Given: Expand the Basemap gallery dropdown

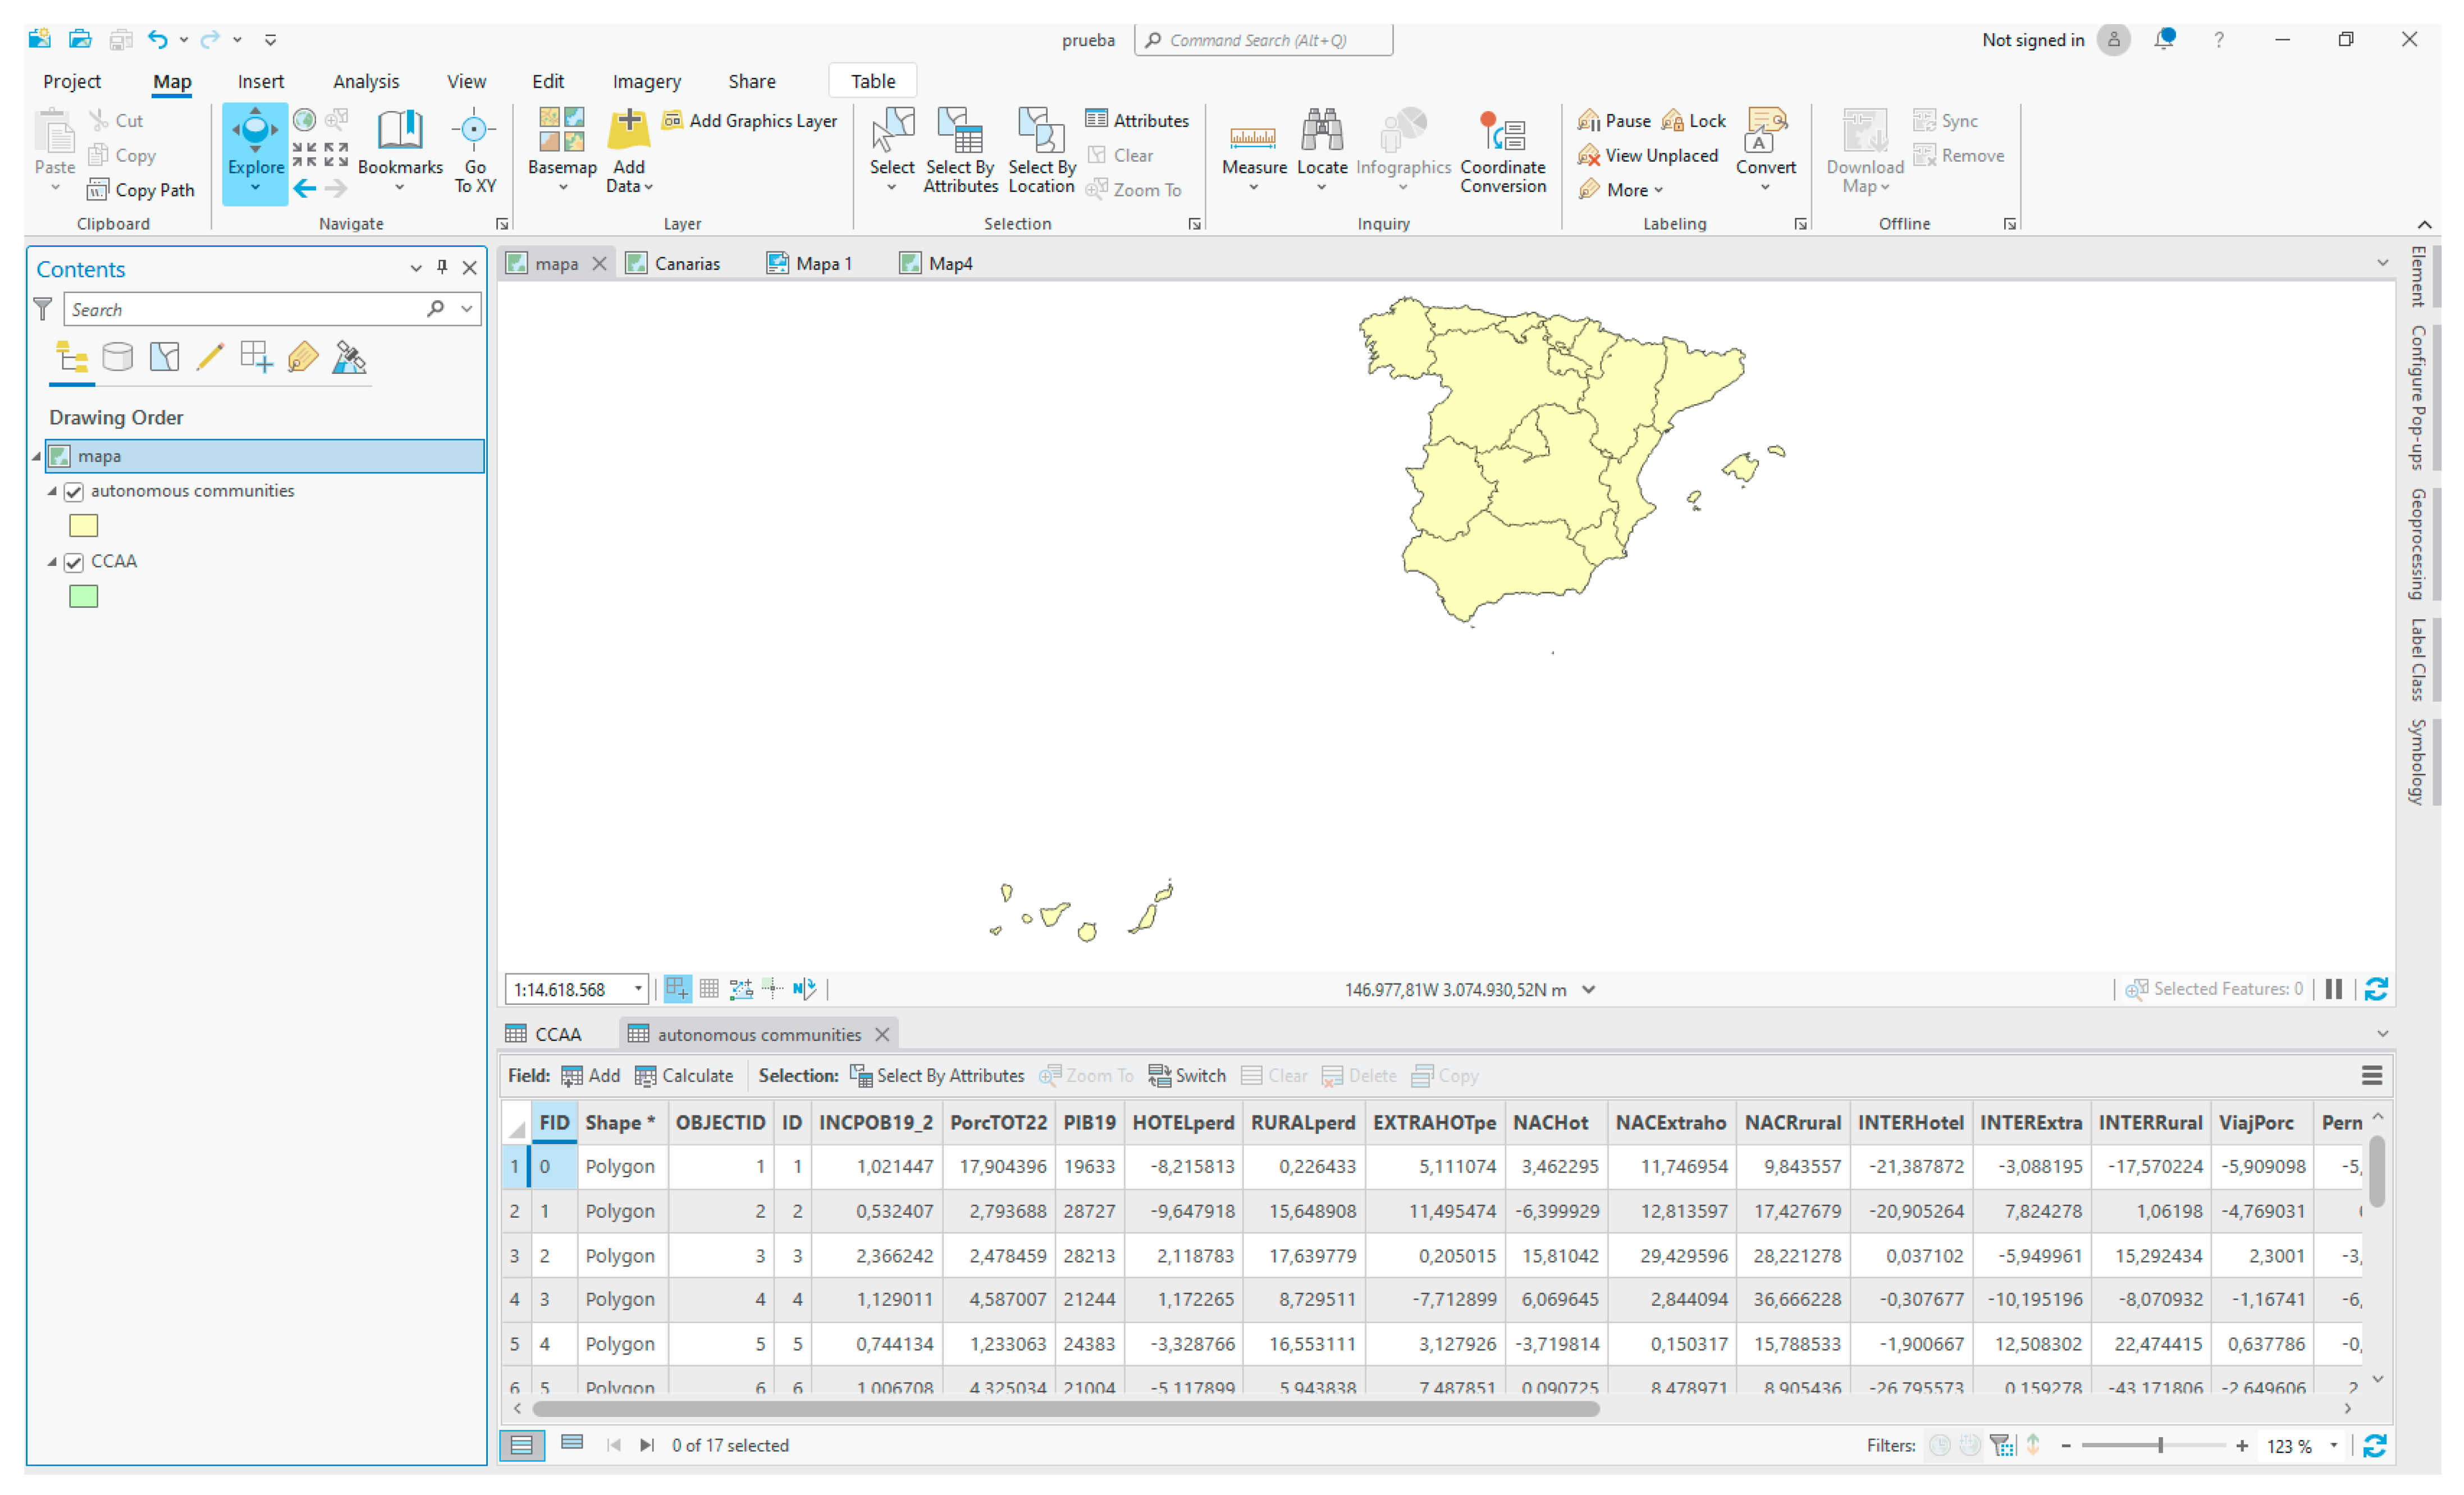Looking at the screenshot, I should pos(562,187).
